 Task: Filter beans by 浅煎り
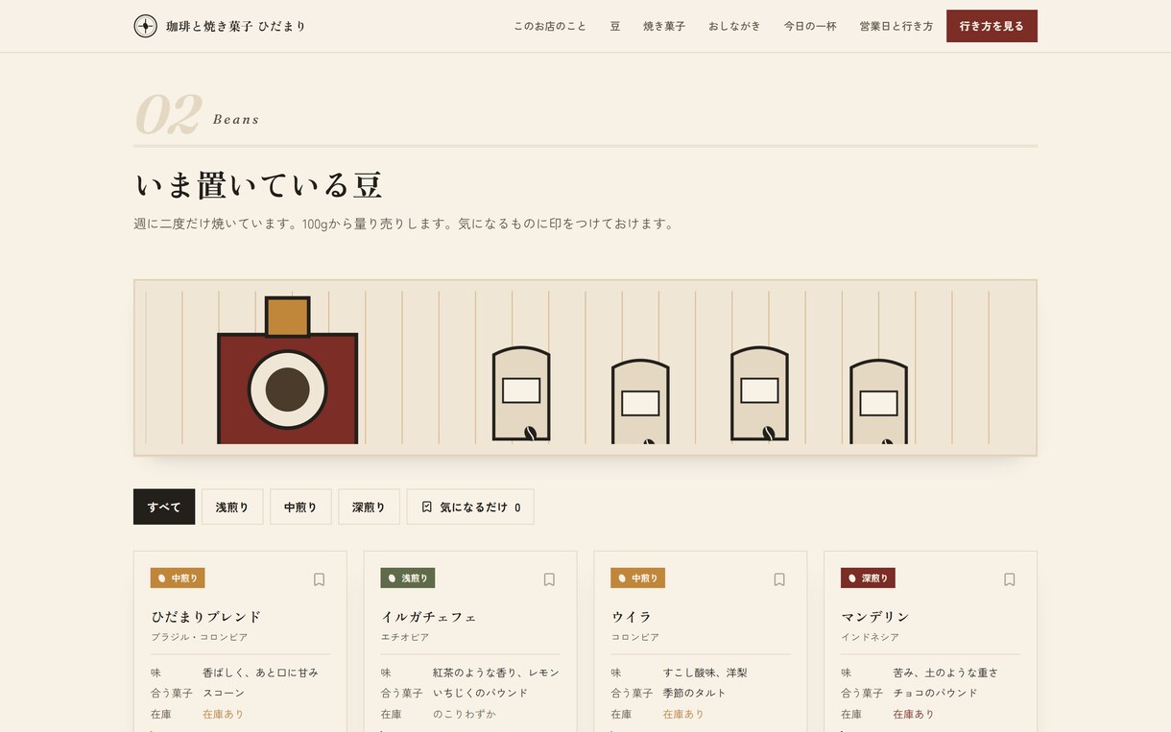tap(232, 507)
